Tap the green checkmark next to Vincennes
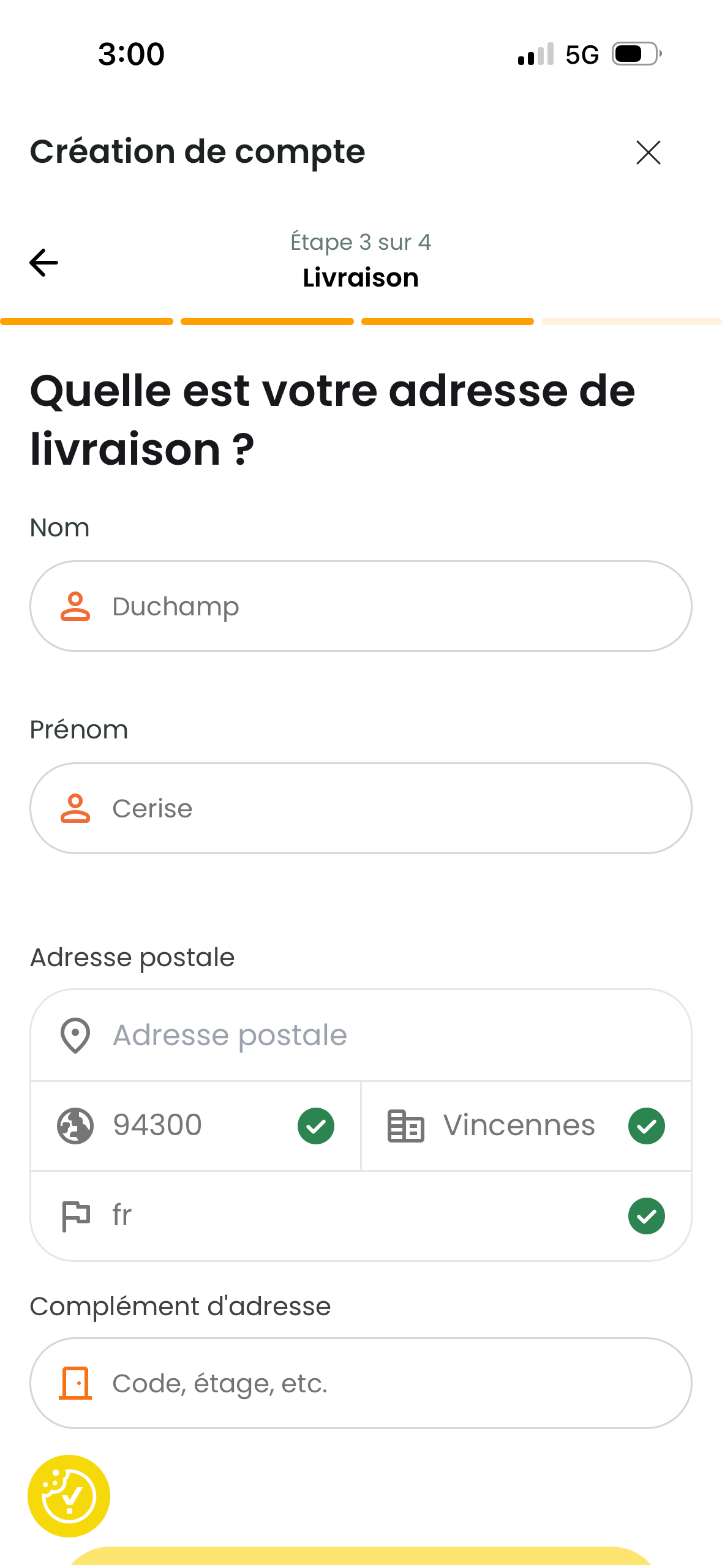722x1565 pixels. [x=647, y=1126]
